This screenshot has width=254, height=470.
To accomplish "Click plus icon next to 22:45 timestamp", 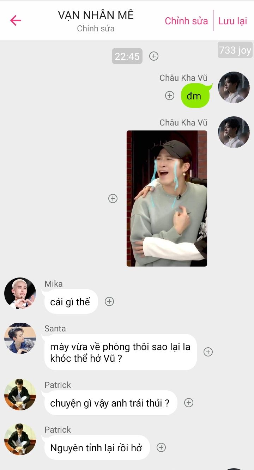I will tap(154, 56).
